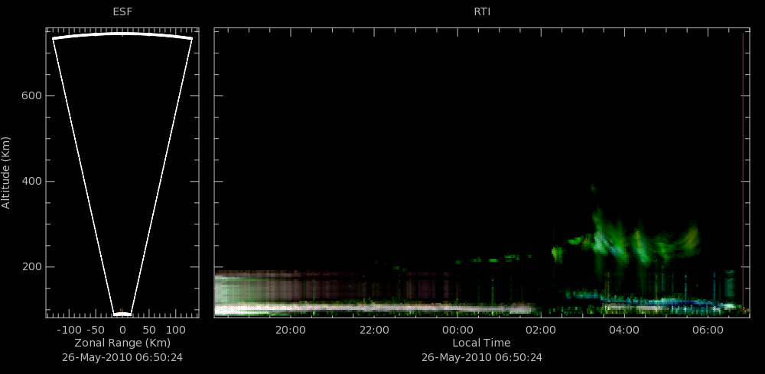The height and width of the screenshot is (374, 765).
Task: Click the 200 altitude tick label
Action: click(x=31, y=267)
